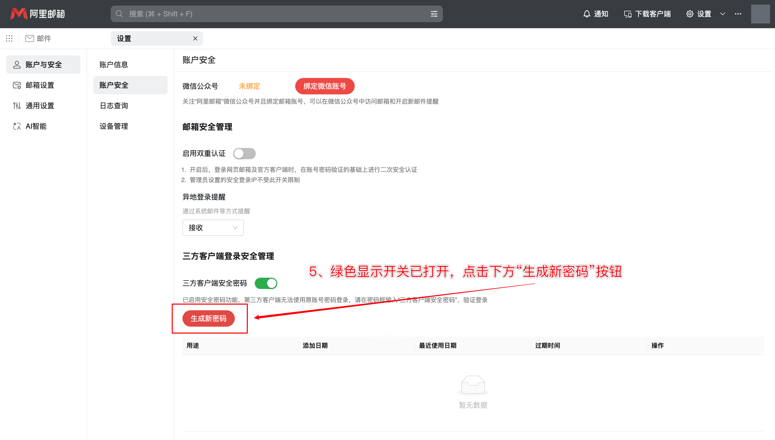The height and width of the screenshot is (440, 775).
Task: Open 邮箱设置 section
Action: pos(44,85)
